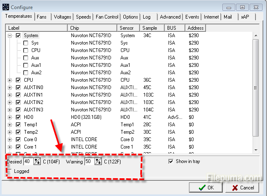Expand the AUXTIN1 tree node

pos(10,95)
